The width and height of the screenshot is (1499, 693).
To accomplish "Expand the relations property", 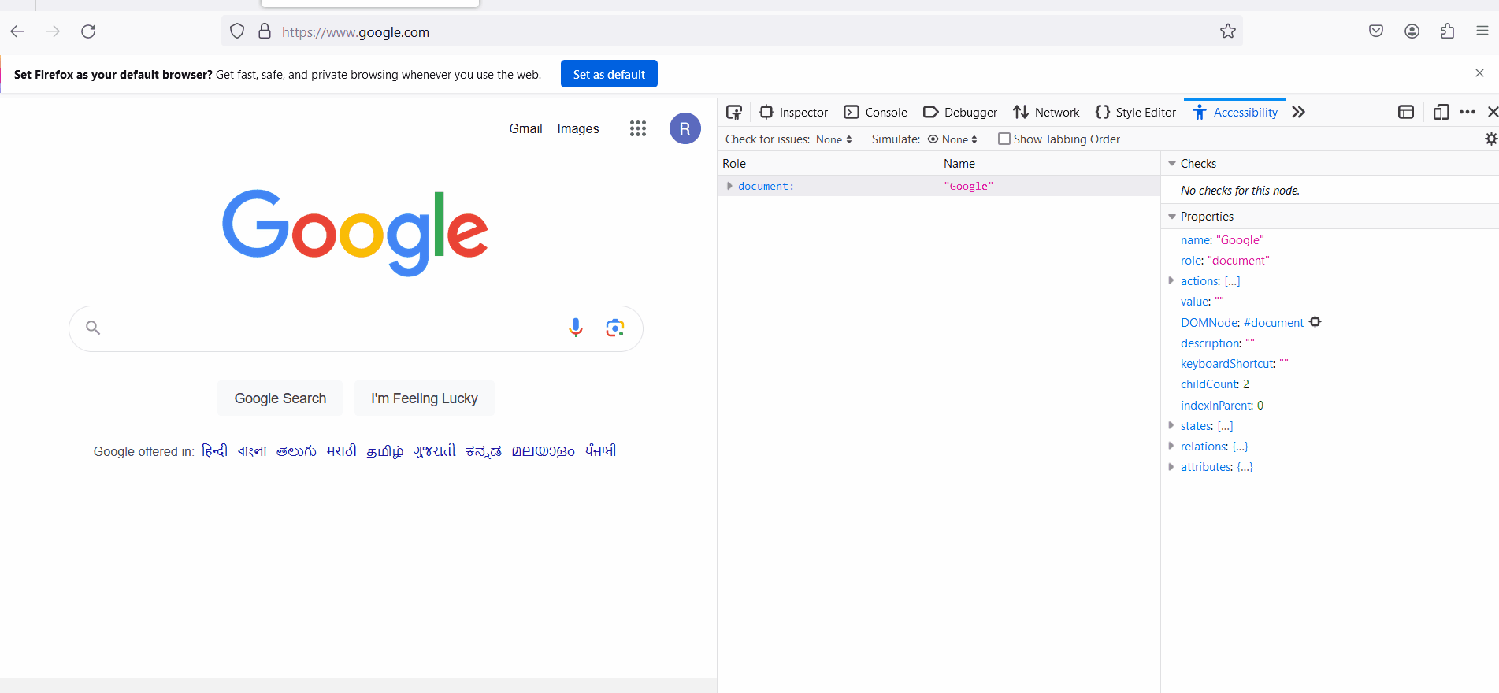I will coord(1171,446).
